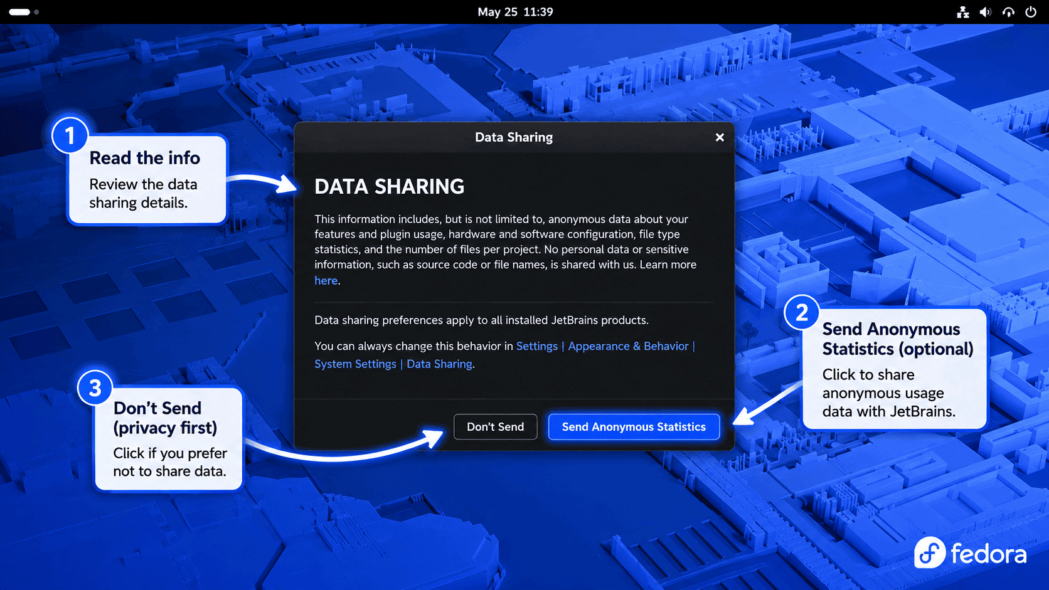This screenshot has height=590, width=1049.
Task: Open the 'here' learn more link
Action: [326, 280]
